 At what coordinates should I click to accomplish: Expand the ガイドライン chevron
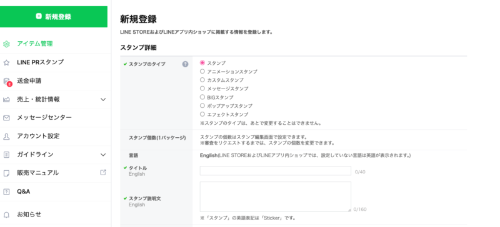103,155
